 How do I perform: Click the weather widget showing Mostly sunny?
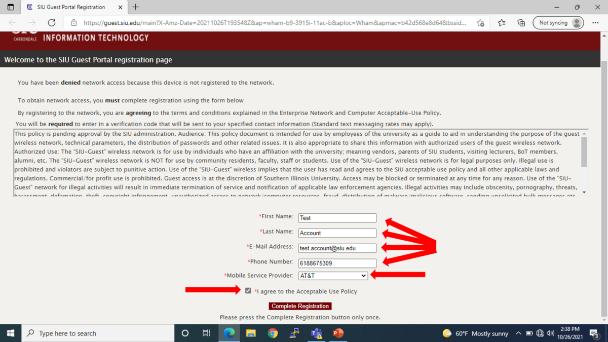[471, 333]
